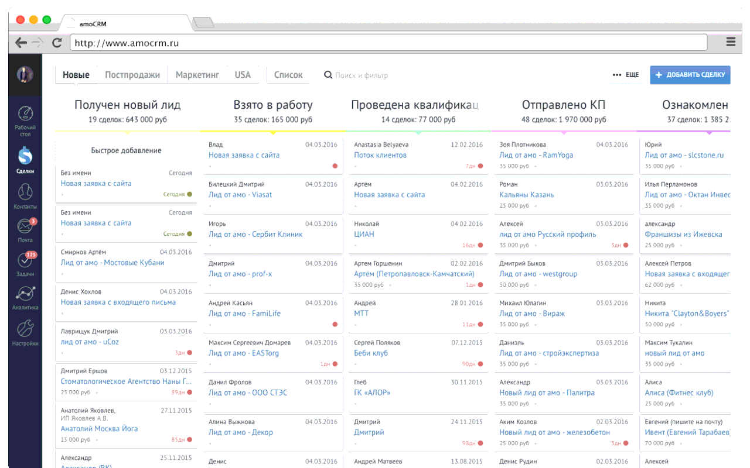Switch to the Маркетинг pipeline tab
The height and width of the screenshot is (468, 750).
197,75
